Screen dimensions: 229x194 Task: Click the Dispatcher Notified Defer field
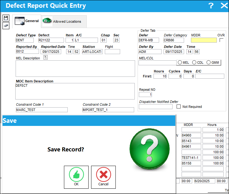[x=156, y=107]
